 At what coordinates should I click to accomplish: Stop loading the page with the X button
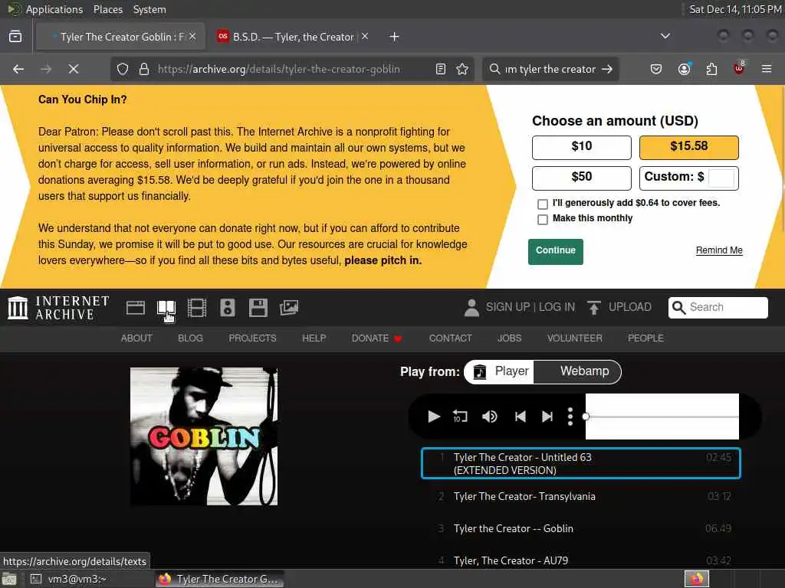[x=74, y=69]
